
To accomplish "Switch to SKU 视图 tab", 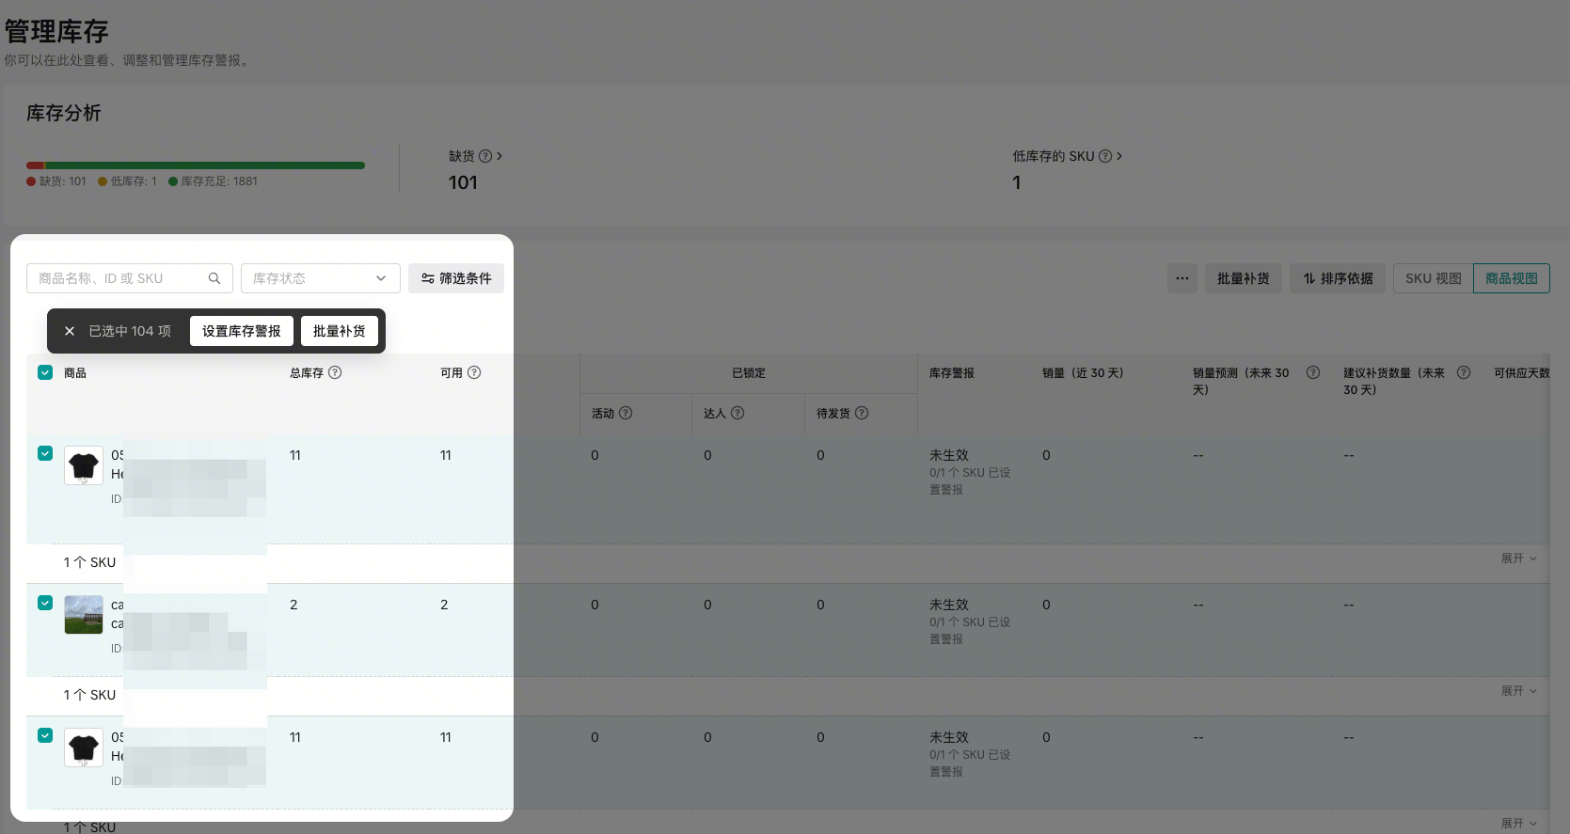I will pos(1433,278).
